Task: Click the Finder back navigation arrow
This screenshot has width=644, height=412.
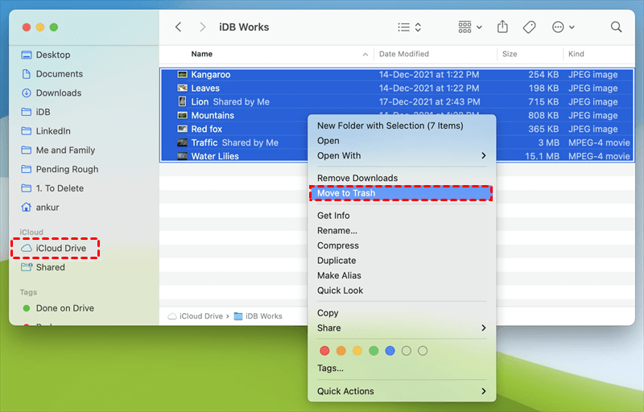Action: [179, 27]
